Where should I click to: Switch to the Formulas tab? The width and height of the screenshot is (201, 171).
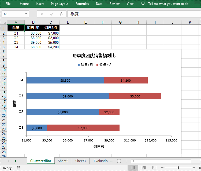(x=82, y=4)
